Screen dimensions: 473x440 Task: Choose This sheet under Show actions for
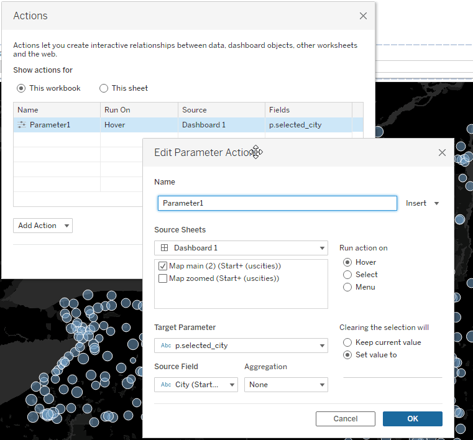(x=104, y=88)
